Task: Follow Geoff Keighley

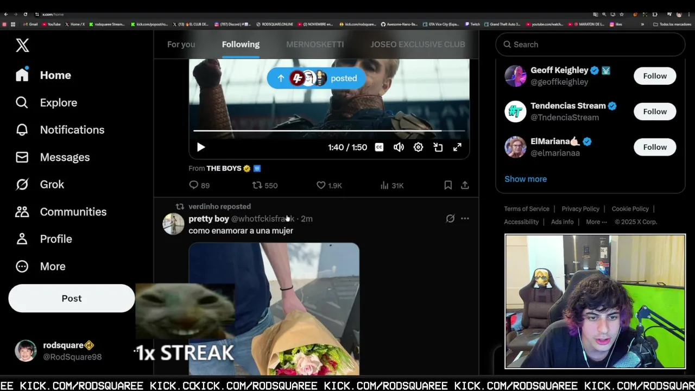Action: [655, 76]
